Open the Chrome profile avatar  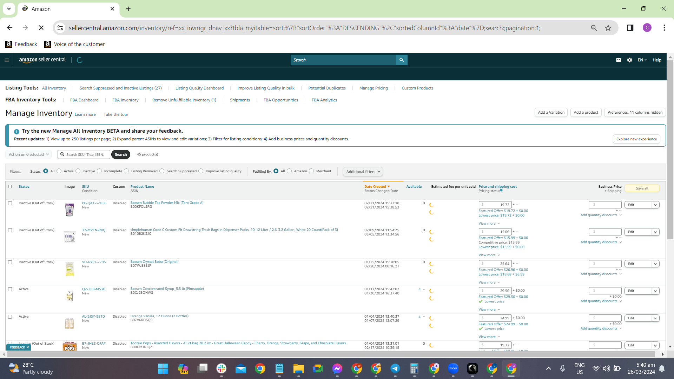[x=647, y=28]
